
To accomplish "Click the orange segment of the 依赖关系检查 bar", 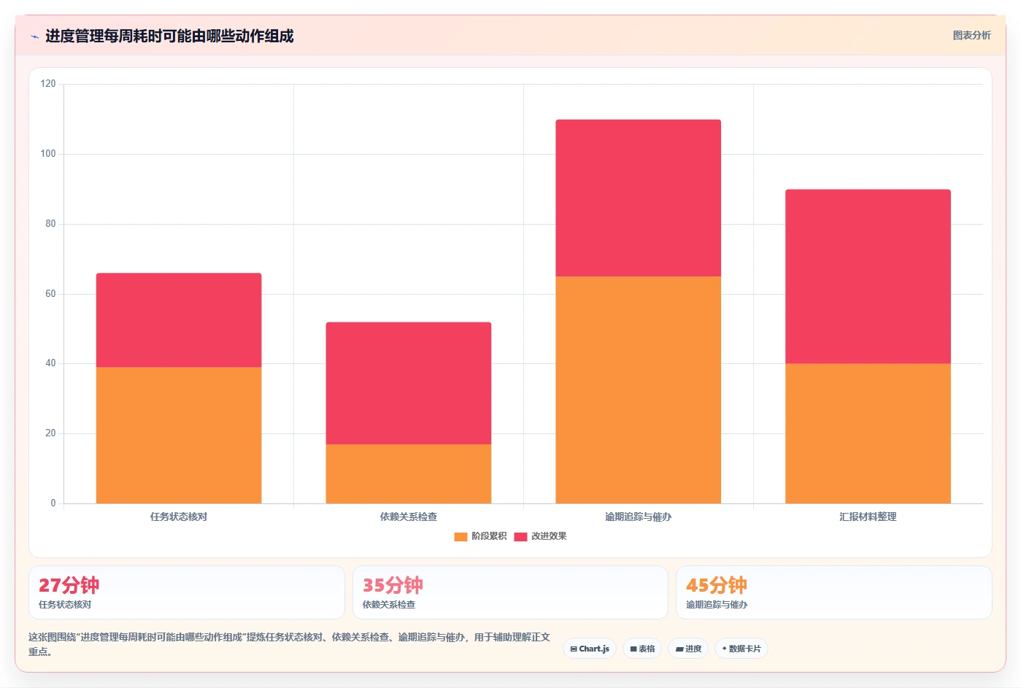I will pyautogui.click(x=409, y=474).
